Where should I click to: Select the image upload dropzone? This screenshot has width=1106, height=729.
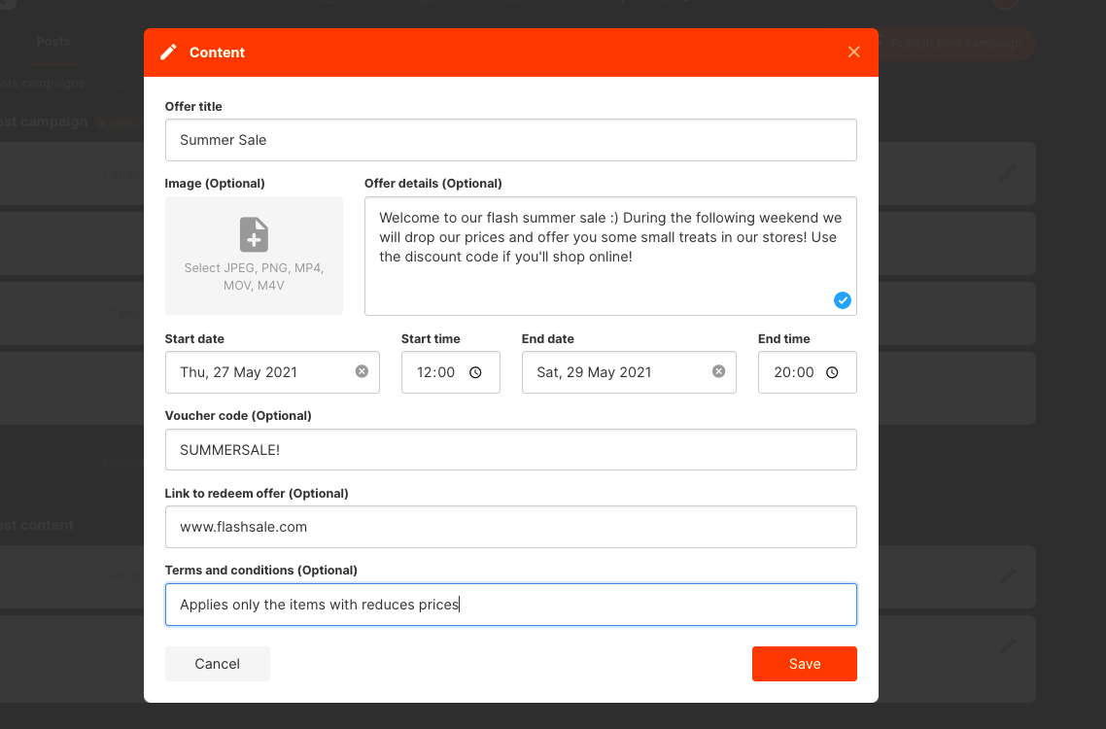pos(254,256)
